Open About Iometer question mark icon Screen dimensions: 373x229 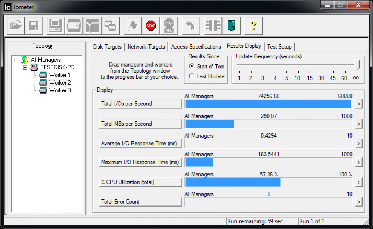click(x=254, y=26)
